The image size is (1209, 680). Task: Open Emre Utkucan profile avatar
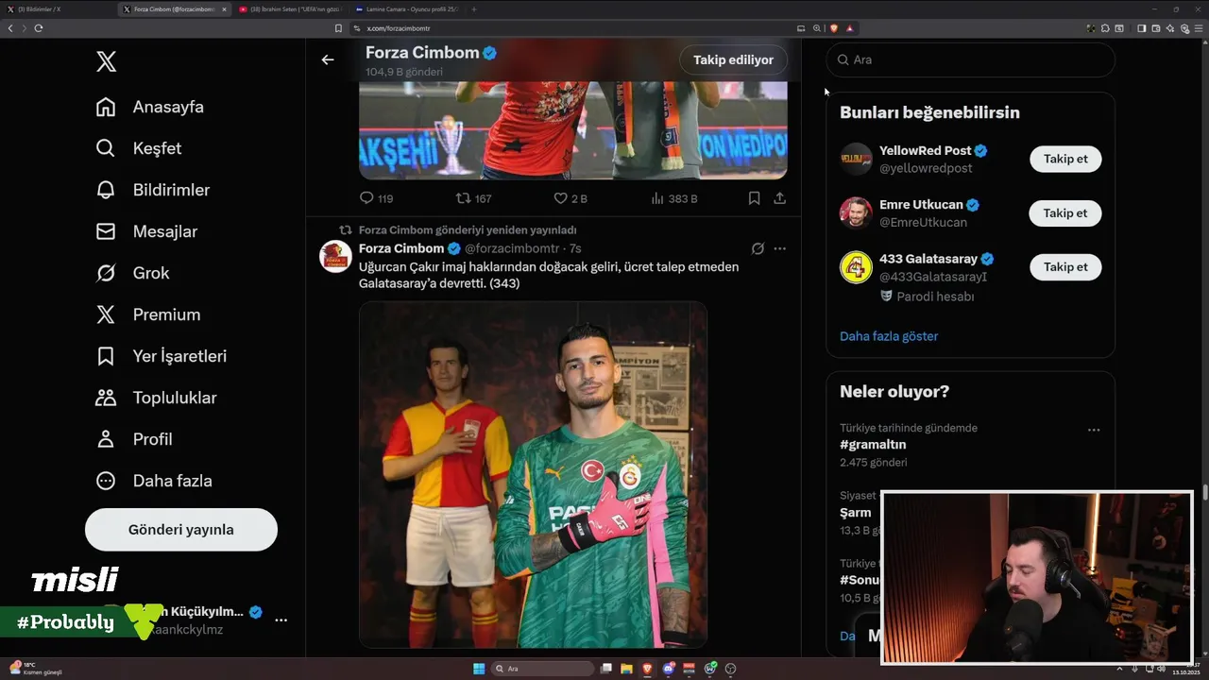coord(856,213)
